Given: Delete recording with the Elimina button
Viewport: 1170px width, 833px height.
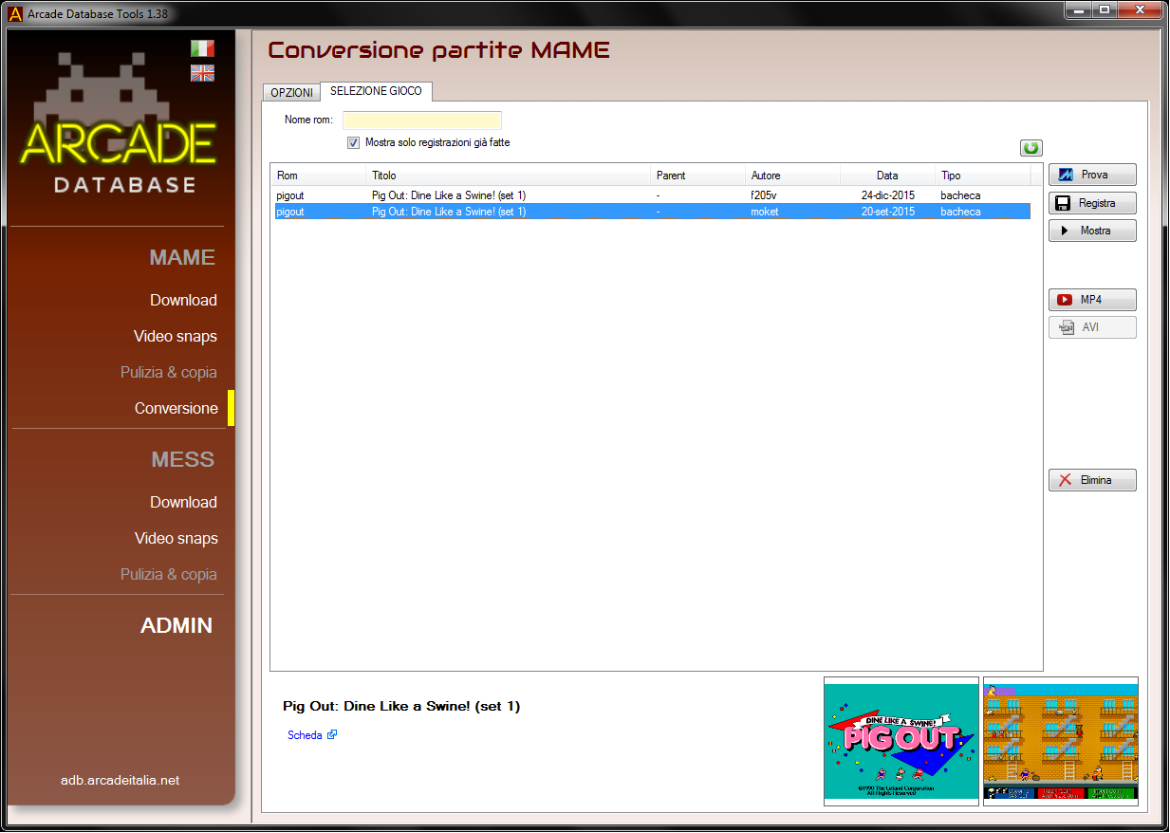Looking at the screenshot, I should pyautogui.click(x=1091, y=480).
